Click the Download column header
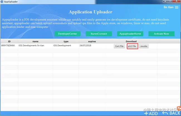Viewport: 181px width, 116px height. tap(131, 41)
